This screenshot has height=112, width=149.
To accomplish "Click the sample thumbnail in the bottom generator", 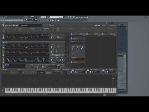I will (x=7, y=66).
